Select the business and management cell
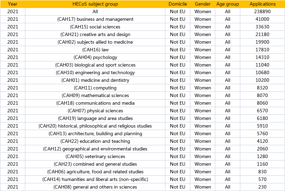The height and width of the screenshot is (191, 285). coord(95,19)
